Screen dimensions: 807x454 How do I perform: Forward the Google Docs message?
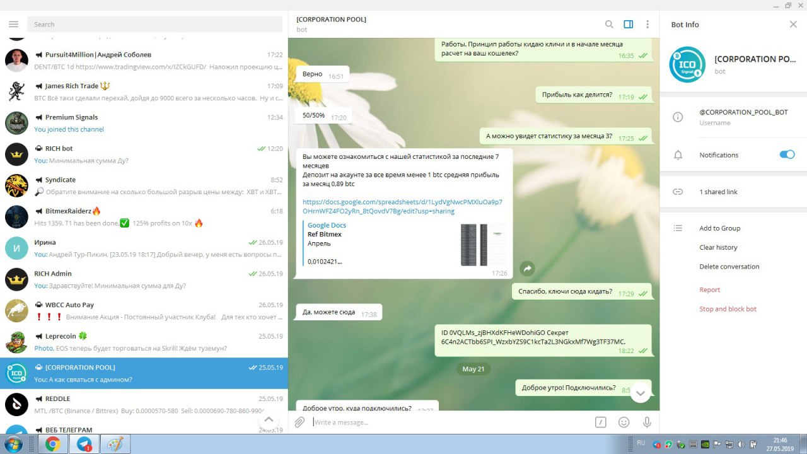tap(527, 269)
